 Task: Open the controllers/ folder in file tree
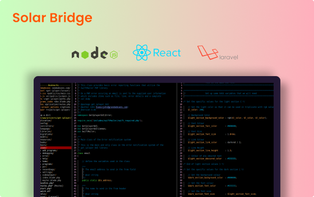(x=47, y=126)
